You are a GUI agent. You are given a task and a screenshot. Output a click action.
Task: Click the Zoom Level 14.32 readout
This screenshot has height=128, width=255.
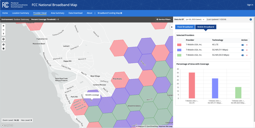(11, 120)
